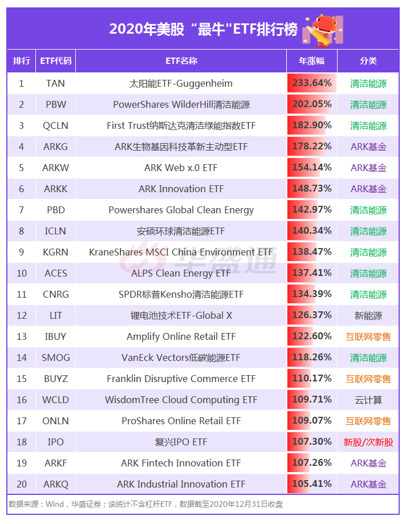Select the LIT ticker cell

(55, 315)
